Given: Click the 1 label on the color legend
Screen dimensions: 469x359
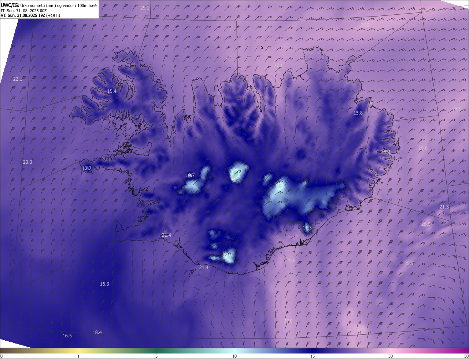Looking at the screenshot, I should [x=78, y=356].
